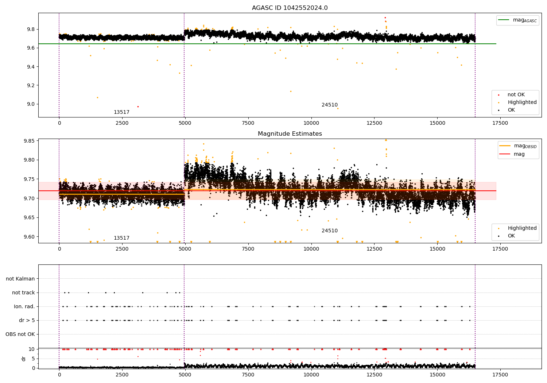Click the 15000 x-axis tick under bottom plot

click(x=437, y=375)
